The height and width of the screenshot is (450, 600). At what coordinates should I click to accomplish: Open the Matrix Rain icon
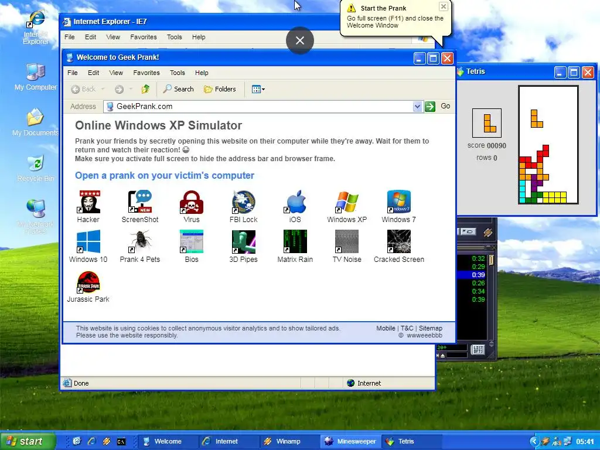click(x=295, y=247)
